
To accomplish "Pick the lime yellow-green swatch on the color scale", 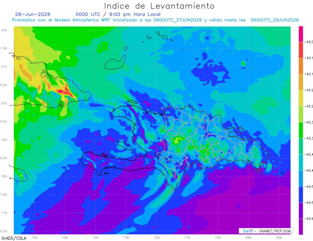I will point(301,114).
